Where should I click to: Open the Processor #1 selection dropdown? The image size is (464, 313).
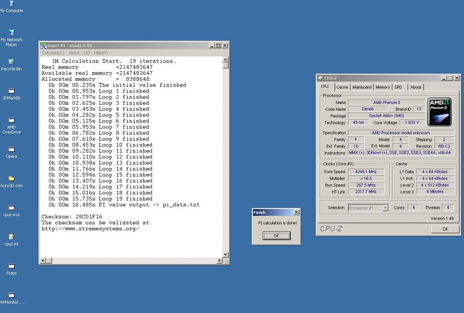[x=385, y=207]
